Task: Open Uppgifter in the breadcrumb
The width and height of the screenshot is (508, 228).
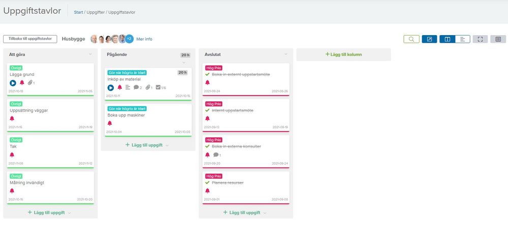Action: (96, 12)
